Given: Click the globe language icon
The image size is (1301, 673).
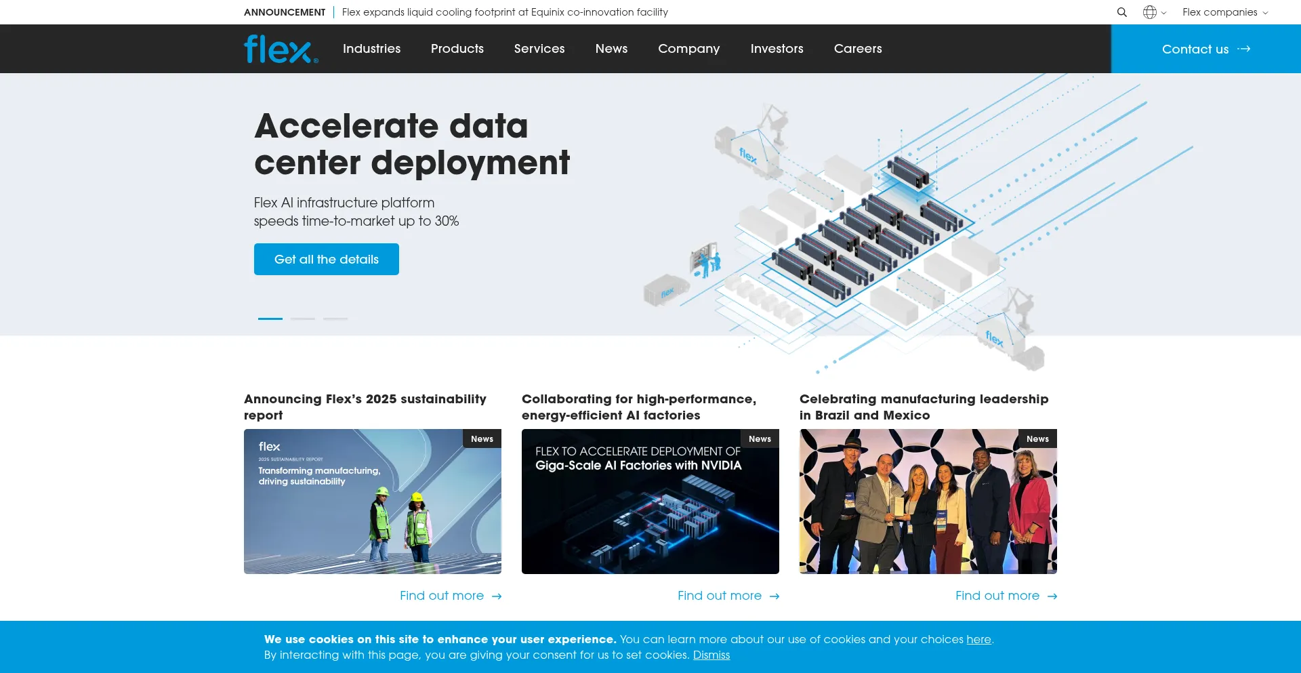Looking at the screenshot, I should (1150, 12).
